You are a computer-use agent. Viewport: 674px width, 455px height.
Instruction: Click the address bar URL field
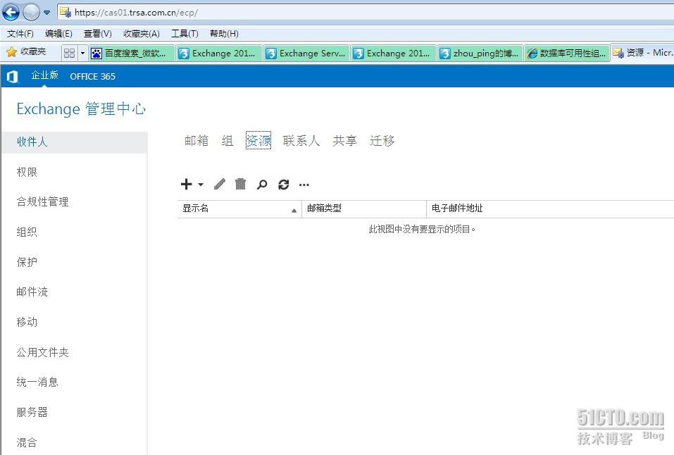(x=366, y=13)
